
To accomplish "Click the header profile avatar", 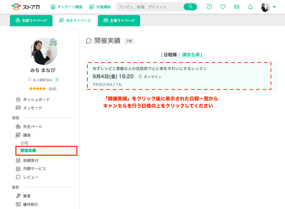I will [265, 7].
